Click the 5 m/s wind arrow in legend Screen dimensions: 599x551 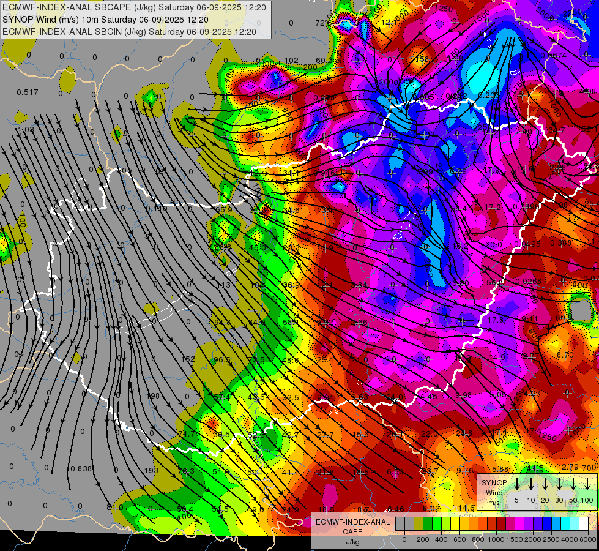point(516,484)
